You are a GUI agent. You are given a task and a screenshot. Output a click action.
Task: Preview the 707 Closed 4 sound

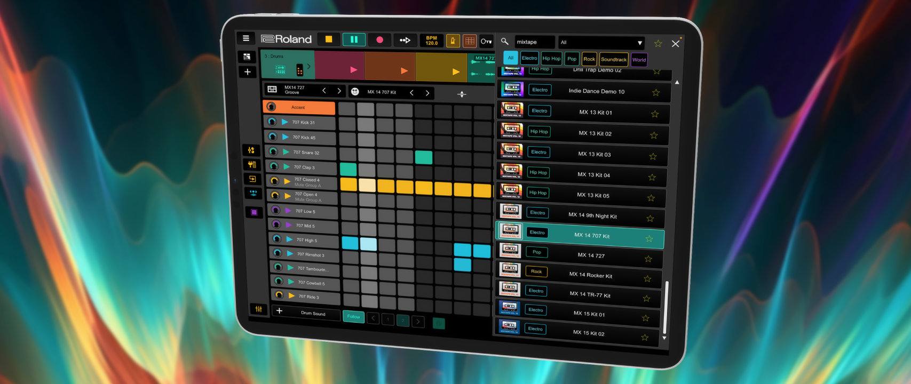287,181
